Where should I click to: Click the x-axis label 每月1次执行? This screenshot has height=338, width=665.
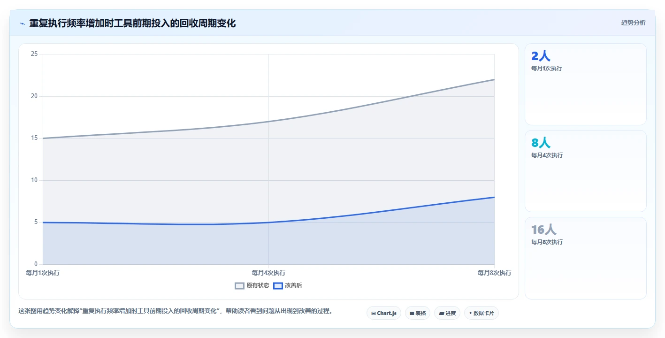pyautogui.click(x=43, y=273)
